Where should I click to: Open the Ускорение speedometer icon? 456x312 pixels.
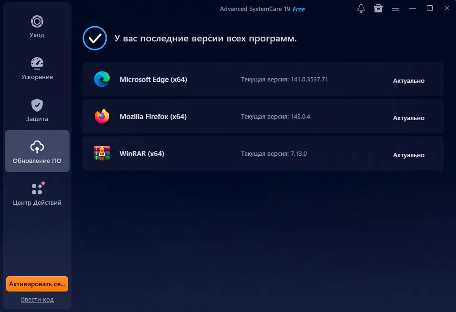point(37,63)
